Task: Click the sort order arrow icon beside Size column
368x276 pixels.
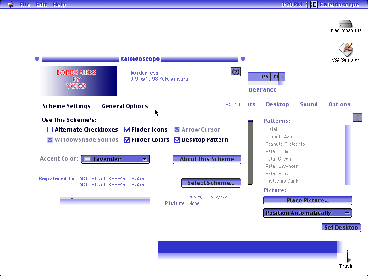Action: (x=282, y=76)
